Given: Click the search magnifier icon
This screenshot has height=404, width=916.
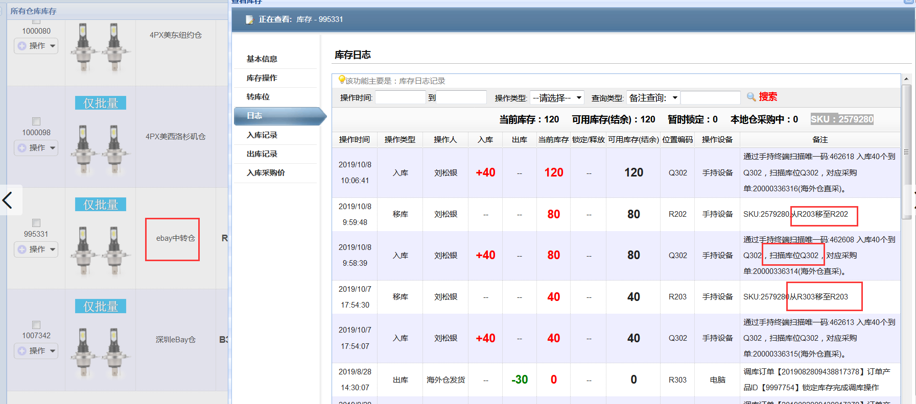Looking at the screenshot, I should [x=751, y=97].
